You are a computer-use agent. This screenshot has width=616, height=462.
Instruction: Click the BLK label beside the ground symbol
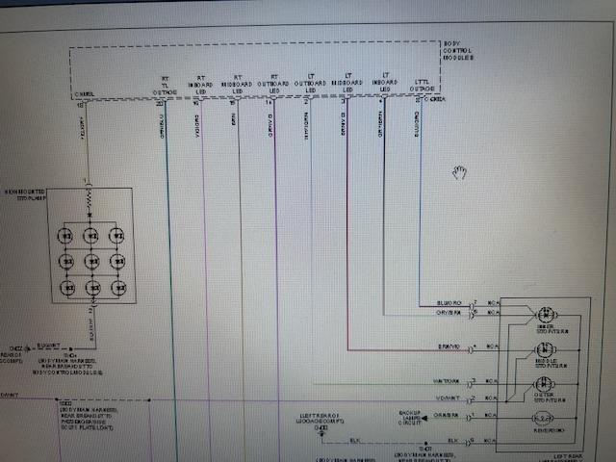click(355, 441)
